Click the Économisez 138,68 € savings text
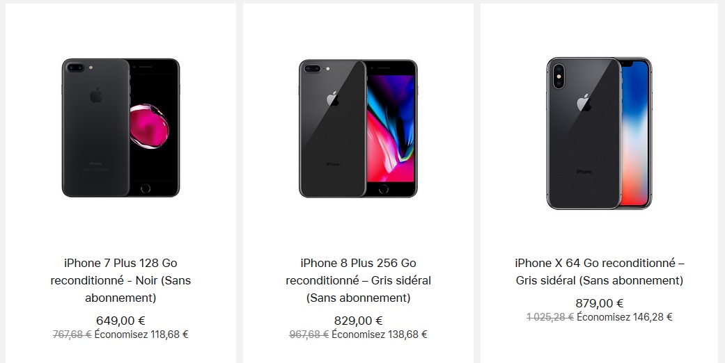Screen dimensions: 725x363 [380, 334]
